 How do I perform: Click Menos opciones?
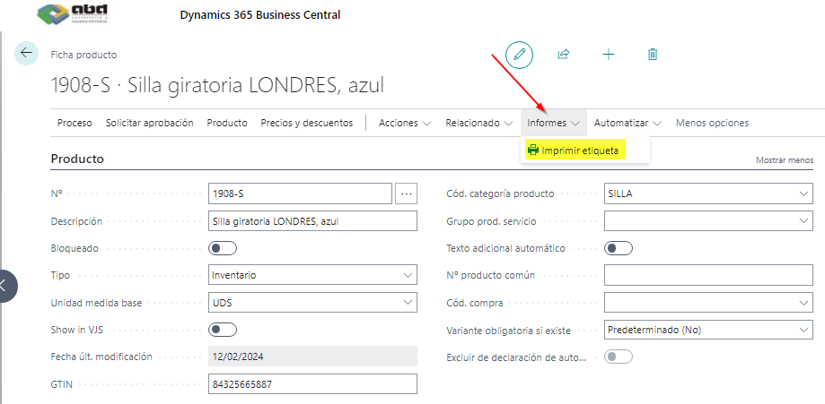(x=712, y=123)
